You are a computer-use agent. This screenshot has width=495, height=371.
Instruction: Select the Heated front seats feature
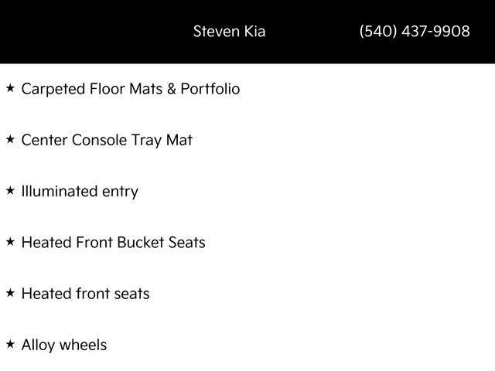tap(86, 294)
